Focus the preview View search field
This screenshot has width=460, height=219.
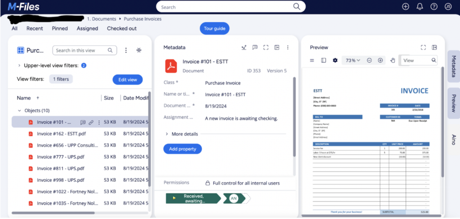[x=419, y=61]
